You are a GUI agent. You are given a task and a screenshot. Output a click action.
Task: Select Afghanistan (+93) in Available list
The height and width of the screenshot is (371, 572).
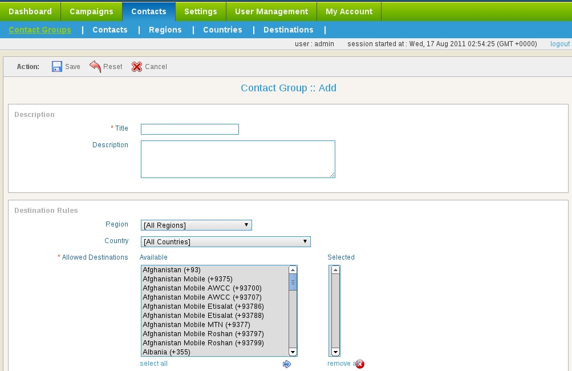(x=215, y=270)
